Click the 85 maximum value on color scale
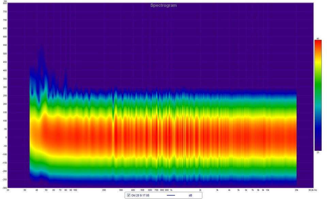 point(317,39)
